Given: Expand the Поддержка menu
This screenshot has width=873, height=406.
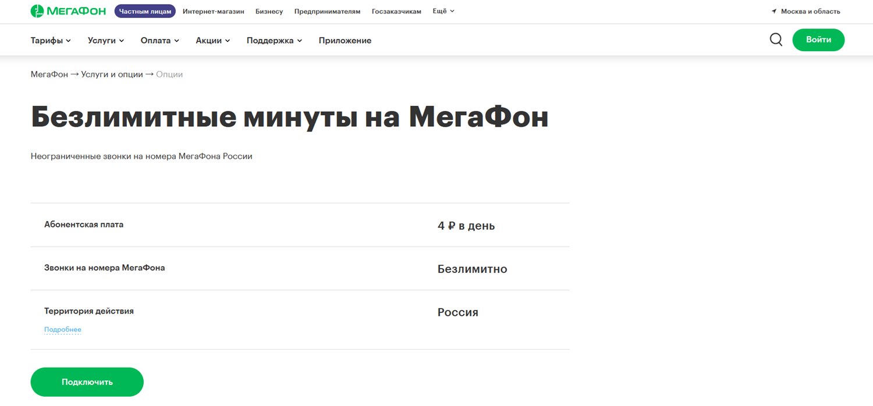Looking at the screenshot, I should 275,40.
